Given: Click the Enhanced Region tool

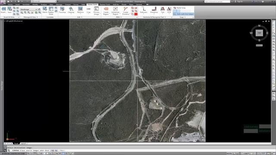Looking at the screenshot, I should pyautogui.click(x=116, y=10).
